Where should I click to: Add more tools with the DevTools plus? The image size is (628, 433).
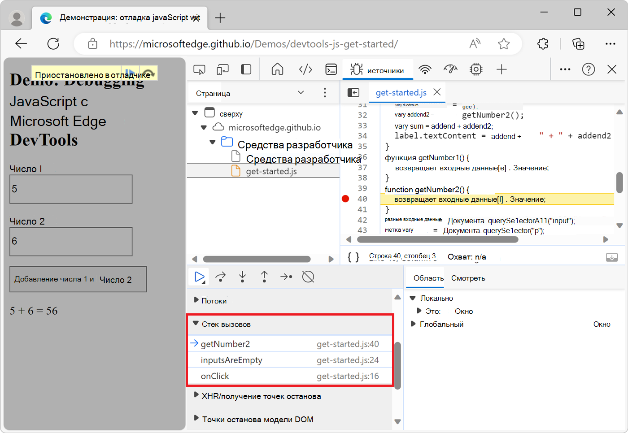point(502,69)
